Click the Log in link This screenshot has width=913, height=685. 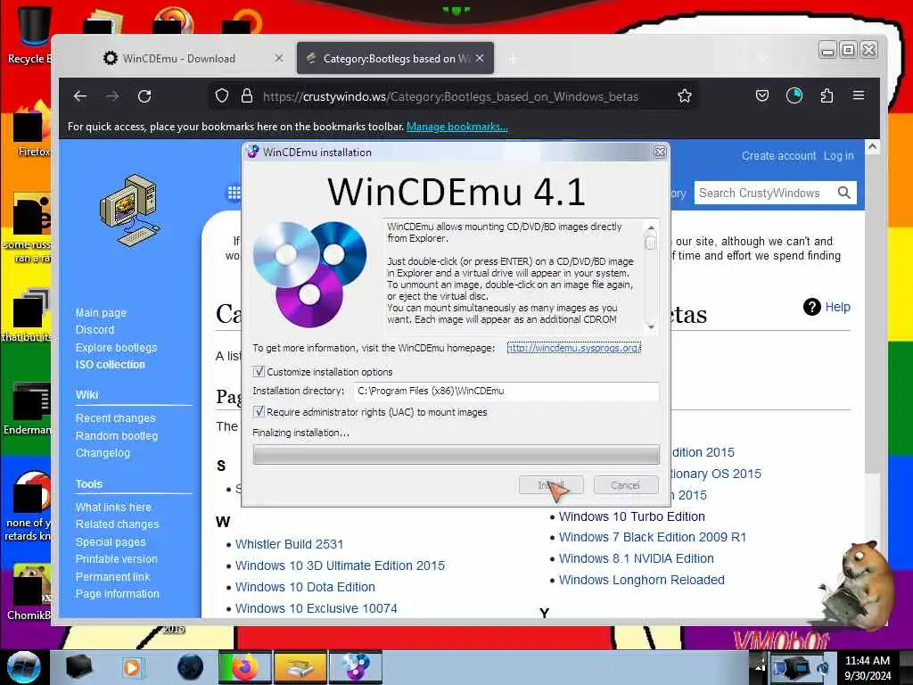point(838,155)
